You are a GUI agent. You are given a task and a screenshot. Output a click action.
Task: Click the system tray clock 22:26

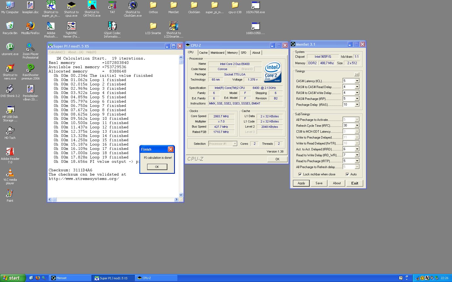[x=444, y=278]
